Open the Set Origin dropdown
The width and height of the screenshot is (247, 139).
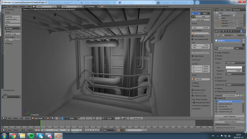(13, 28)
